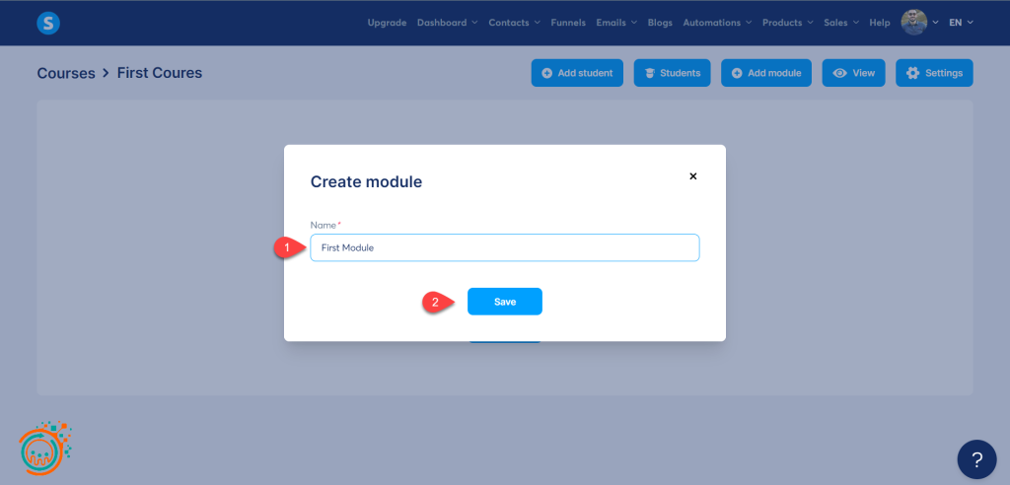1010x485 pixels.
Task: Click the orange circular logo badge
Action: point(44,449)
